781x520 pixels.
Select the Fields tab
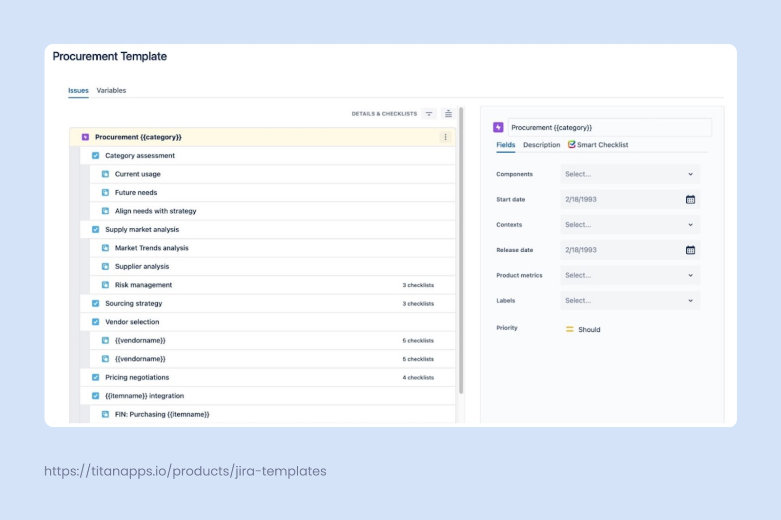[506, 145]
